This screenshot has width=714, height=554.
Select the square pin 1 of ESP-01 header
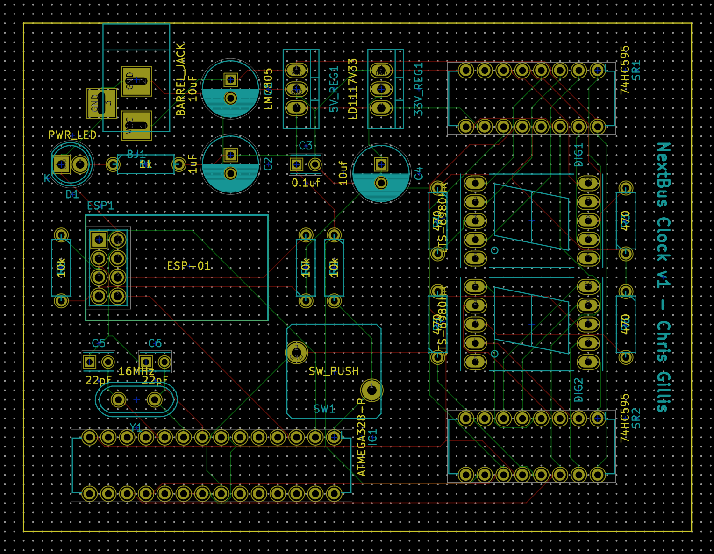(x=99, y=240)
